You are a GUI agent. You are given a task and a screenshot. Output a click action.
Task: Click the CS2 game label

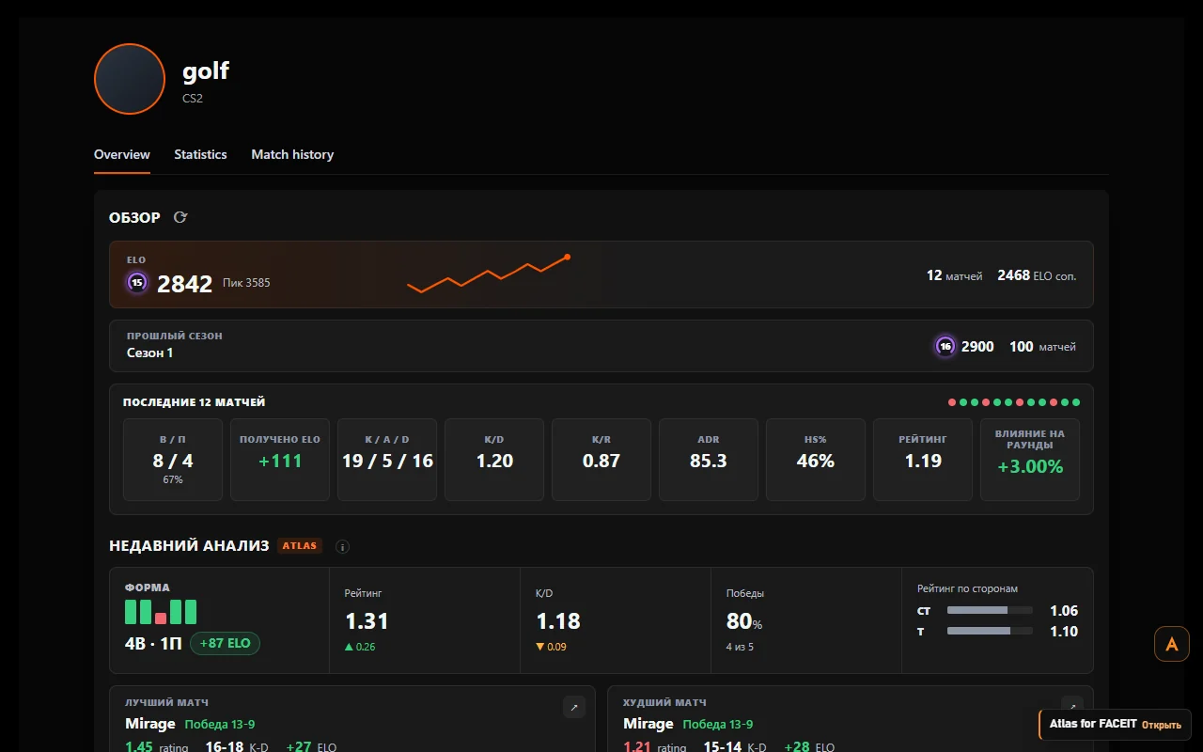coord(193,98)
